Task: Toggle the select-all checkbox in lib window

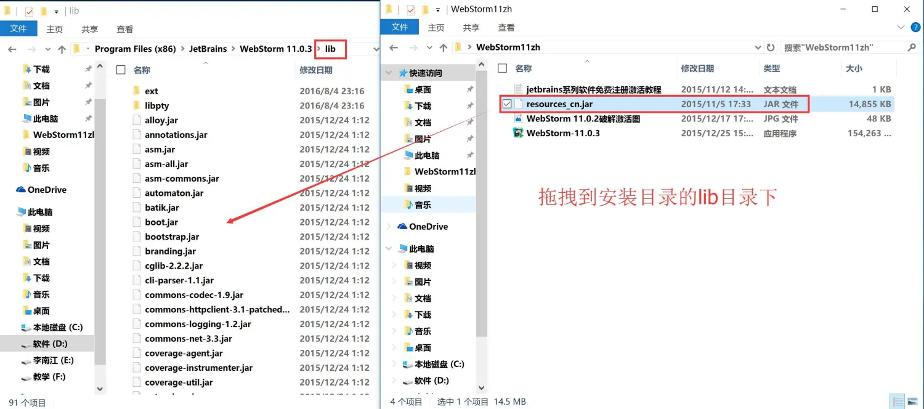Action: pos(121,70)
